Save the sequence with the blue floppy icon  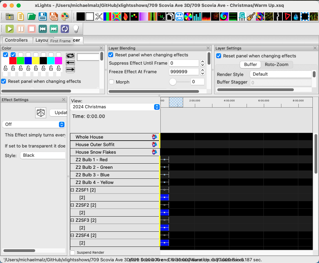pyautogui.click(x=42, y=17)
